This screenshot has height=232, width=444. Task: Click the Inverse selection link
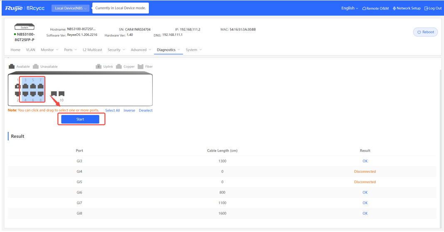point(129,110)
